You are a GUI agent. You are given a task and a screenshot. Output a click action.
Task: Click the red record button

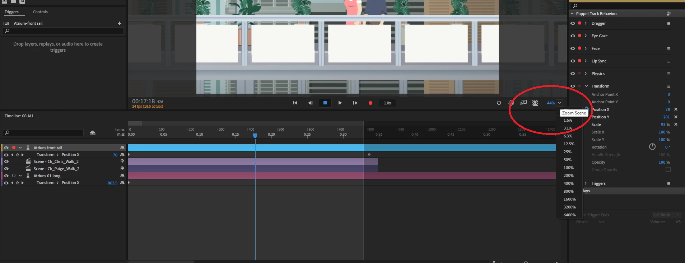pyautogui.click(x=371, y=103)
